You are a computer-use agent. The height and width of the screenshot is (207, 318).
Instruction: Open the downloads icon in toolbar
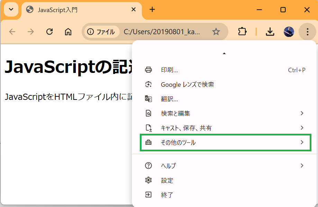coord(270,32)
